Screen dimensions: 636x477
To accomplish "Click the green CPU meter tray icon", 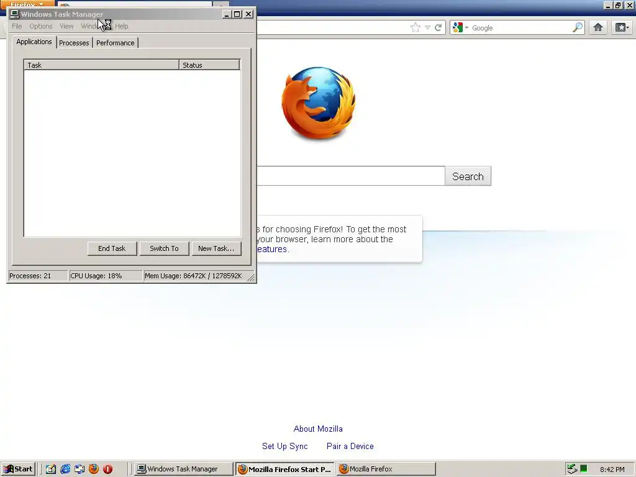I will point(584,468).
